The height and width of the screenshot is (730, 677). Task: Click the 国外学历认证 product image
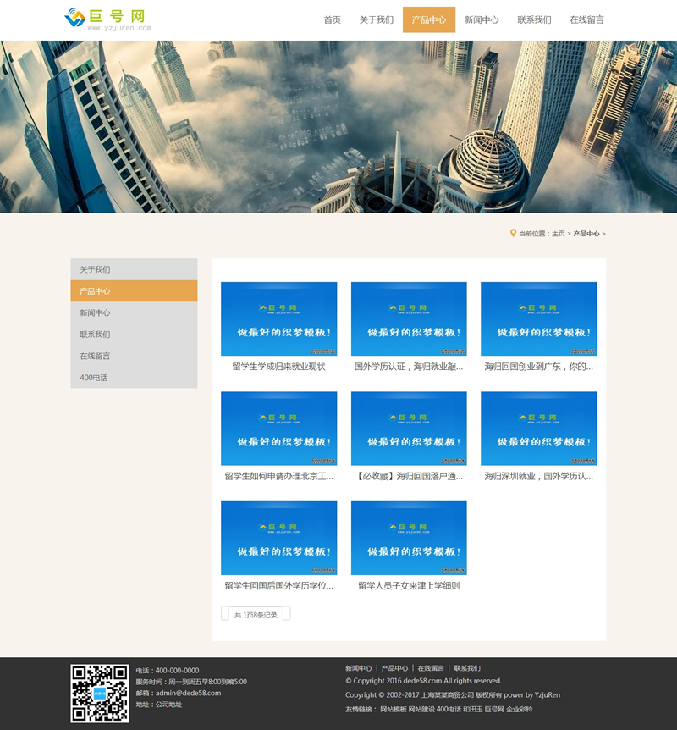coord(409,318)
